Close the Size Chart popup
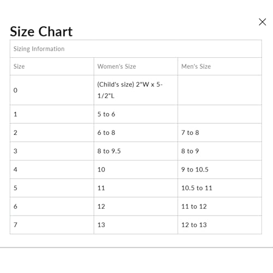The width and height of the screenshot is (273, 273). pos(262,22)
